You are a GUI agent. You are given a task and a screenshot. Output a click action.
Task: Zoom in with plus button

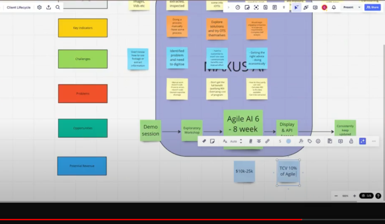point(355,196)
